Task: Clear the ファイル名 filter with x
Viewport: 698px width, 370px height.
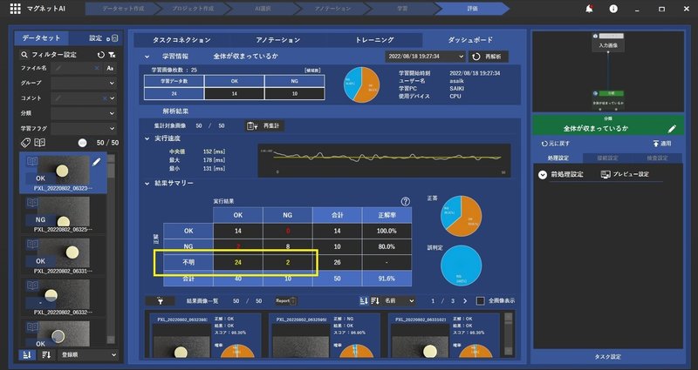Action: (x=97, y=69)
